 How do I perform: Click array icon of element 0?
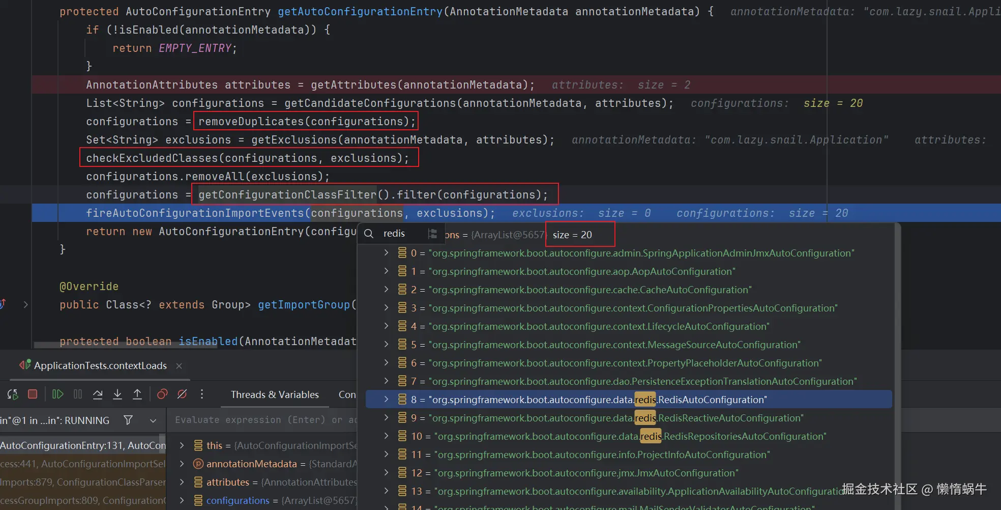[x=402, y=253]
